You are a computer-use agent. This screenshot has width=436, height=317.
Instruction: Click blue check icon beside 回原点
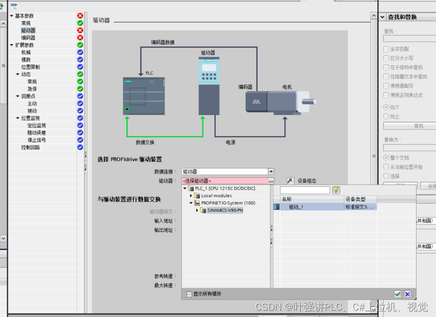pos(80,96)
